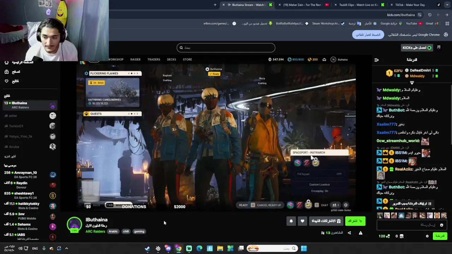This screenshot has height=254, width=452.
Task: Click the volume icon in system tray
Action: pos(20,248)
